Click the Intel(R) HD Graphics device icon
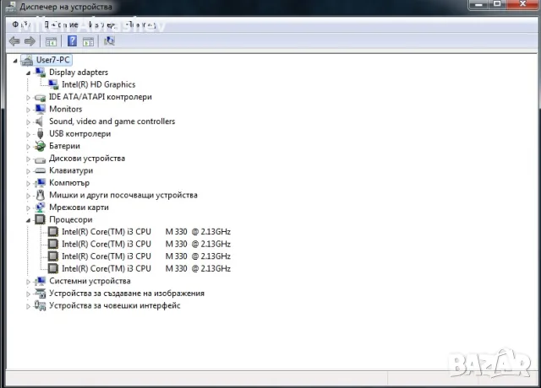Image resolution: width=541 pixels, height=388 pixels. pyautogui.click(x=53, y=84)
